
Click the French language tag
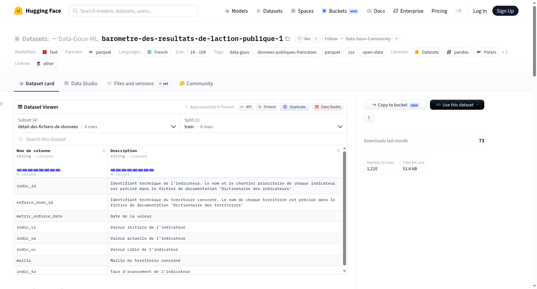click(157, 52)
